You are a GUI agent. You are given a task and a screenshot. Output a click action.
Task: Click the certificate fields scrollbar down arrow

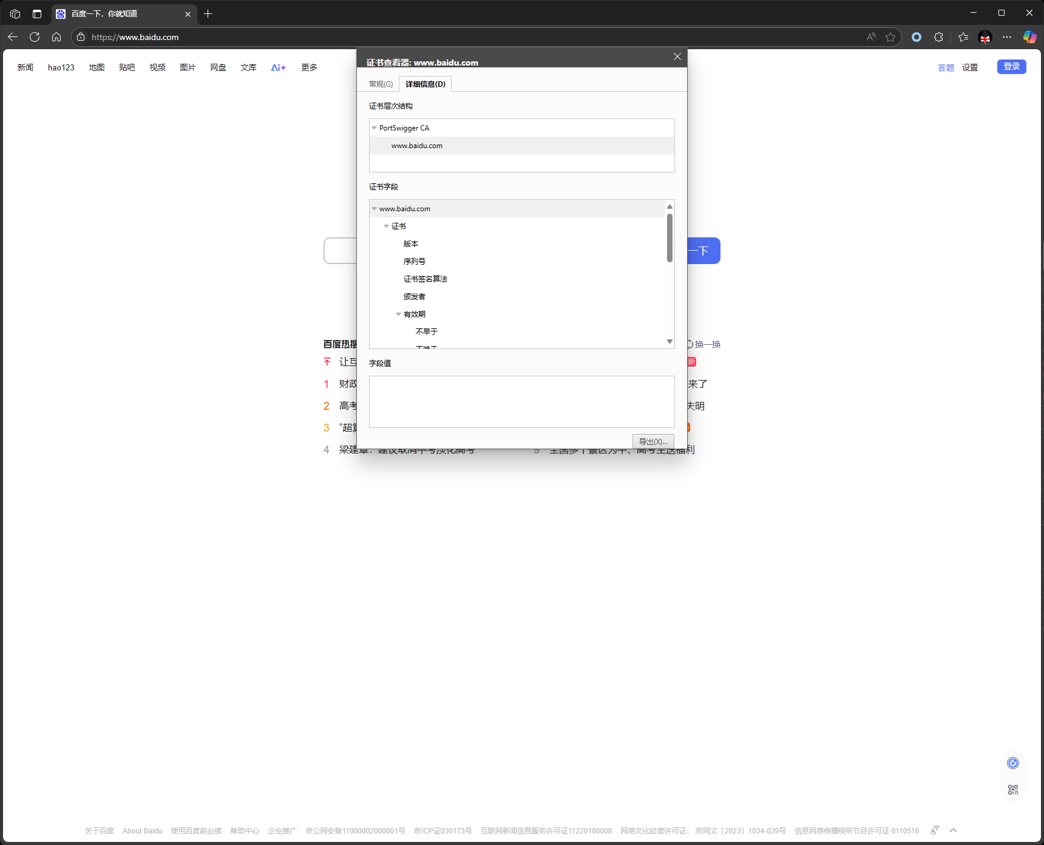tap(669, 342)
